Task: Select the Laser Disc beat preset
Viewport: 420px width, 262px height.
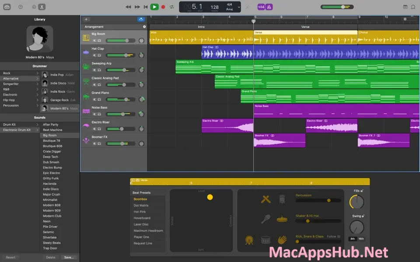Action: [141, 224]
